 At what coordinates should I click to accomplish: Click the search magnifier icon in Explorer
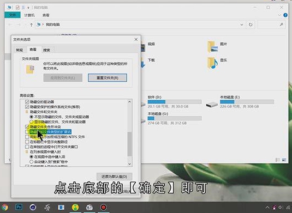point(282,25)
